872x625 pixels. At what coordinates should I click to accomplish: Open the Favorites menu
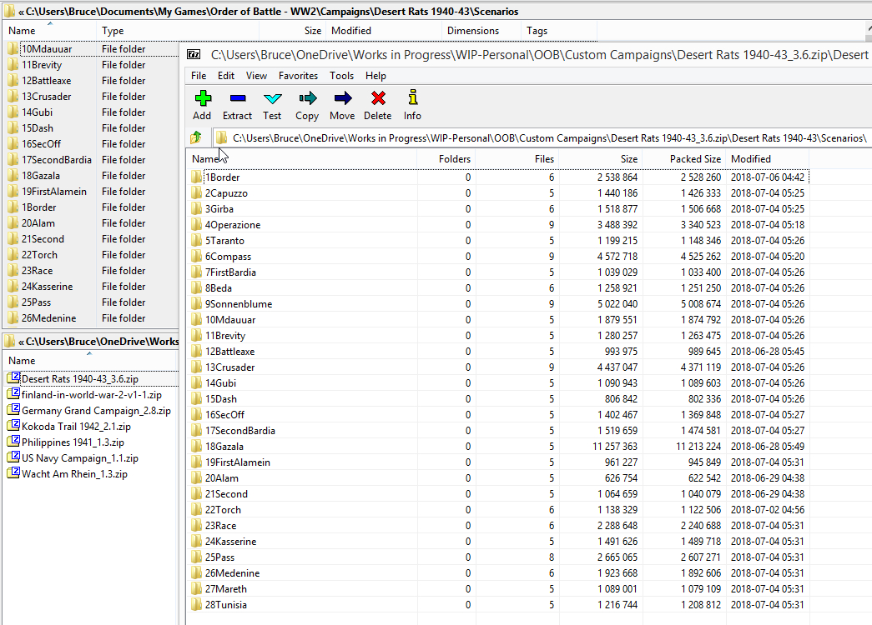click(298, 76)
